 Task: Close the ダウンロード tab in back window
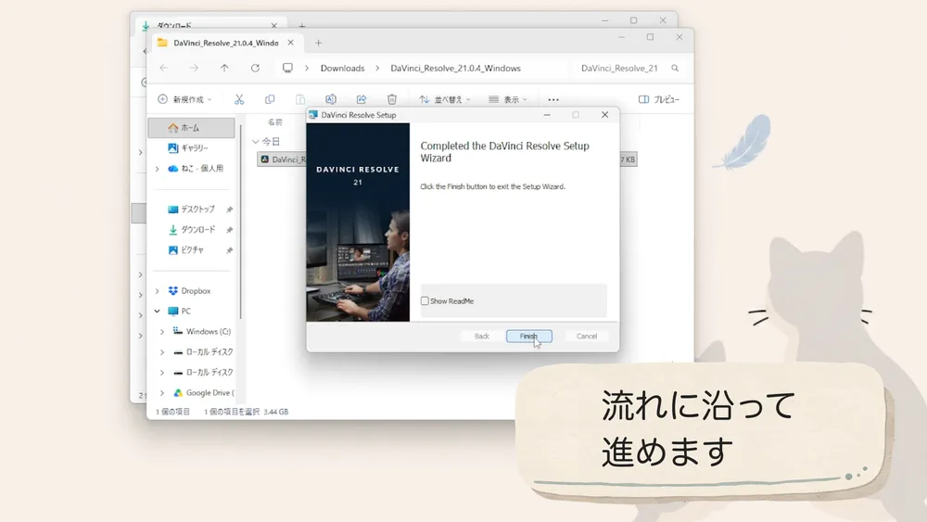[273, 25]
